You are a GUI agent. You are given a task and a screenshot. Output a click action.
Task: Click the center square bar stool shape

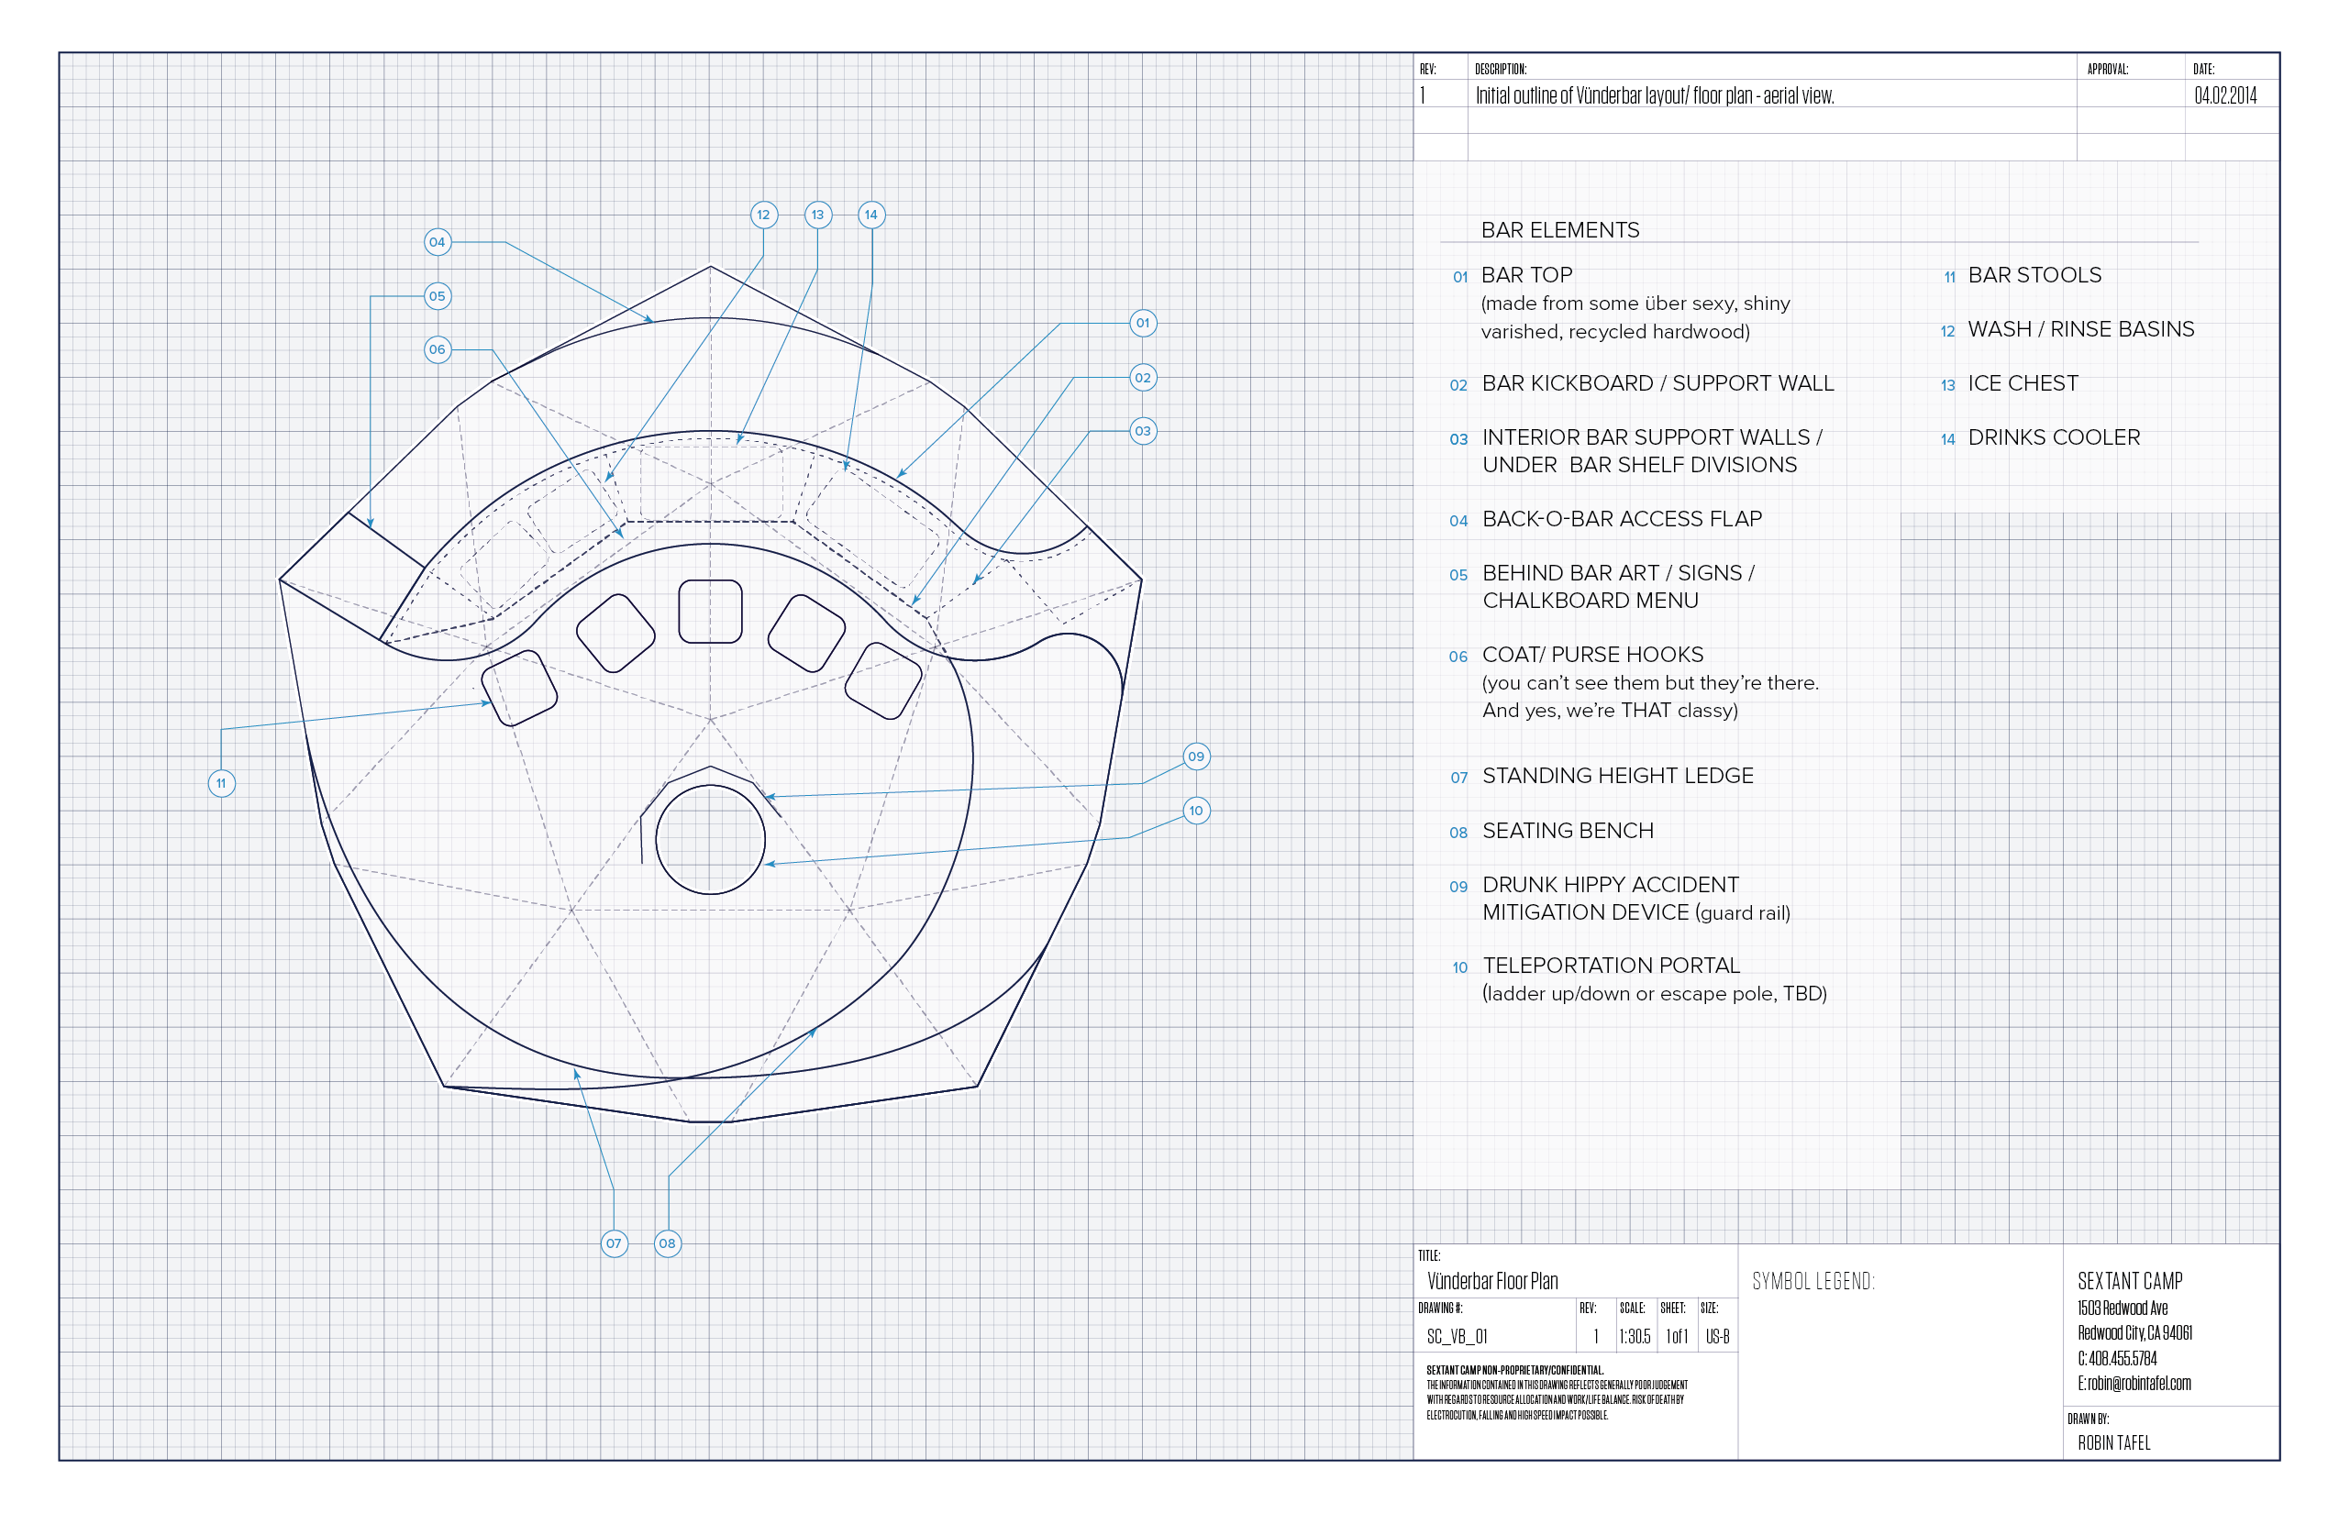pyautogui.click(x=710, y=611)
